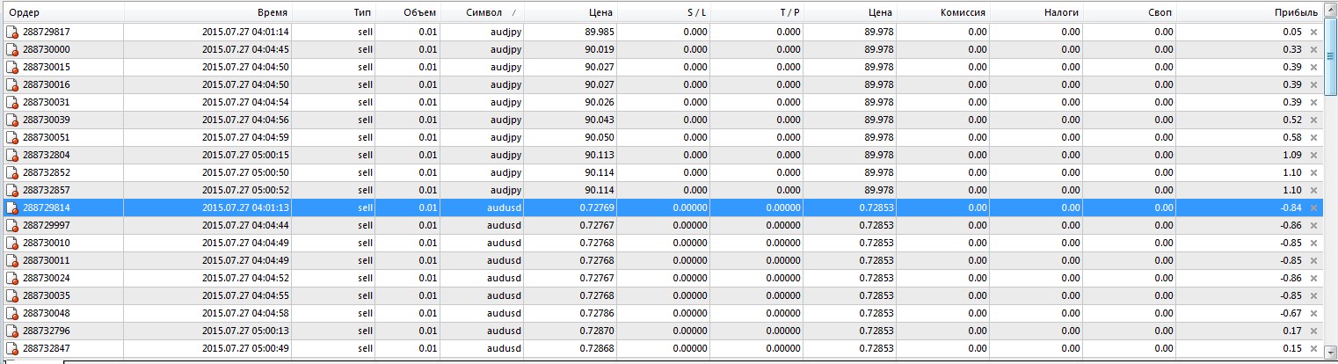Close the order with profit 0.58
1338x364 pixels.
tap(1313, 137)
